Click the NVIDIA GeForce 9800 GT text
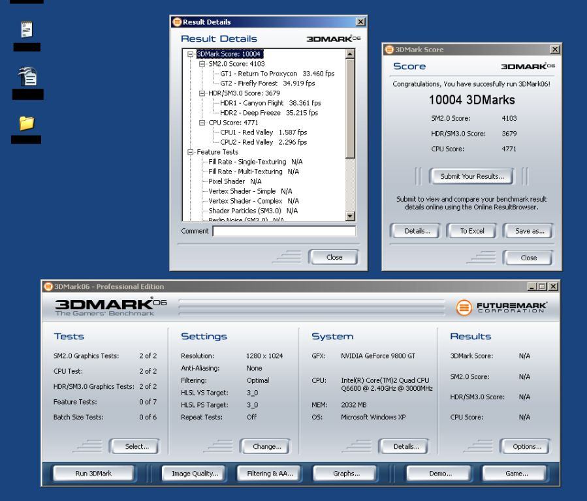The width and height of the screenshot is (587, 501). (x=378, y=356)
